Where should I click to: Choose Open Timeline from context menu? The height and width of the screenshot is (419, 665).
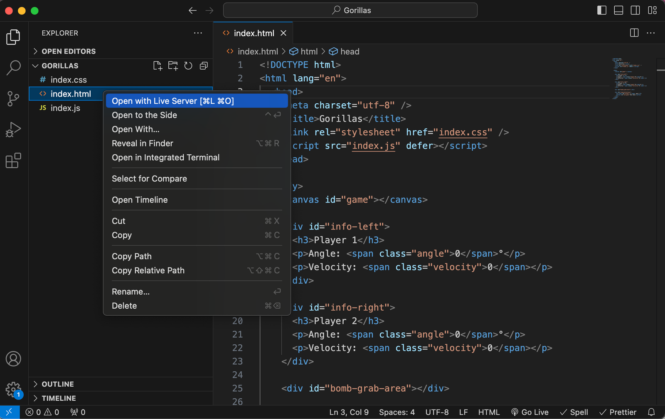tap(197, 200)
